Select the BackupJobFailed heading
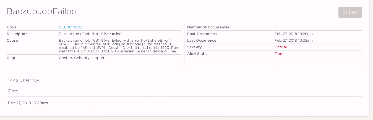Viewport: 373px width, 120px height. [41, 11]
